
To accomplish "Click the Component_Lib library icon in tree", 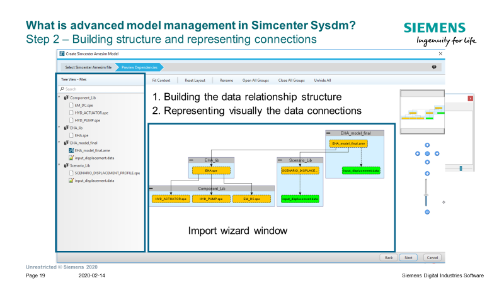I will 67,97.
